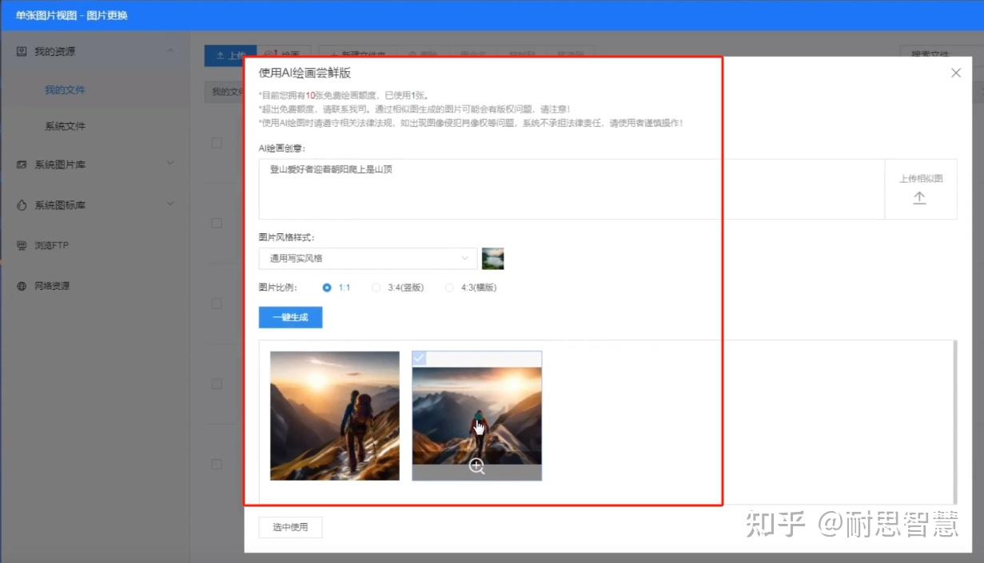Select the 3:4 portrait ratio option
The width and height of the screenshot is (984, 563).
point(376,287)
